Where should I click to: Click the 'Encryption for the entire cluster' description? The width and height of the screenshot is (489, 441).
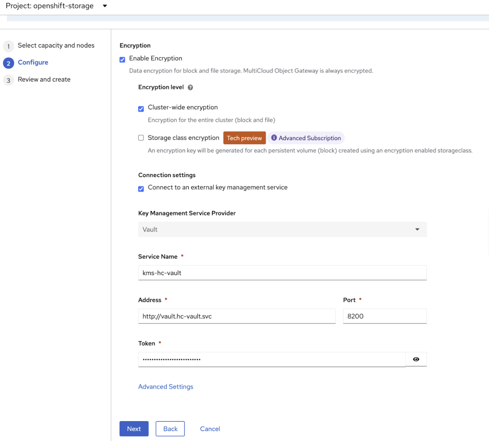211,120
